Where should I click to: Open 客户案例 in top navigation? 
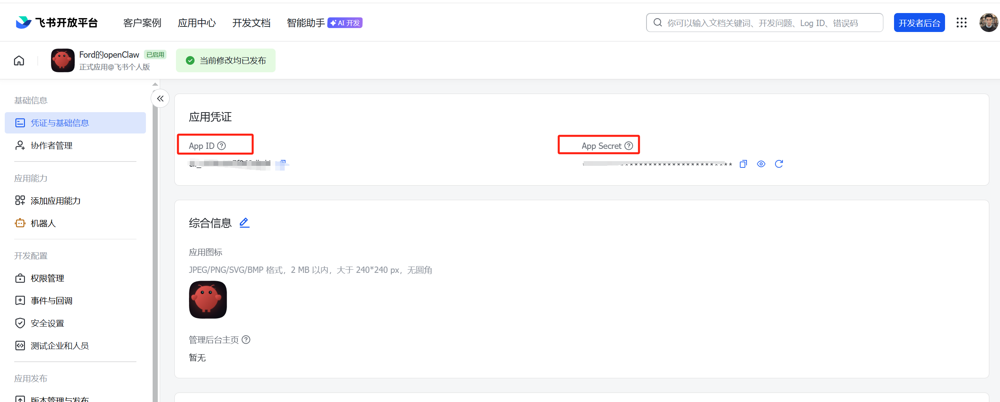click(x=142, y=23)
